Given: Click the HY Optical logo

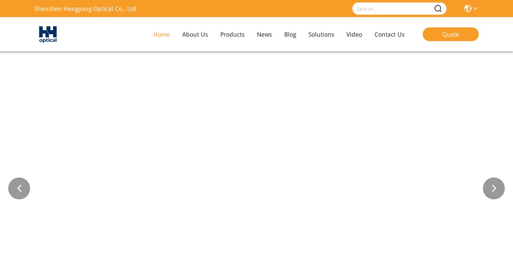Looking at the screenshot, I should (48, 34).
